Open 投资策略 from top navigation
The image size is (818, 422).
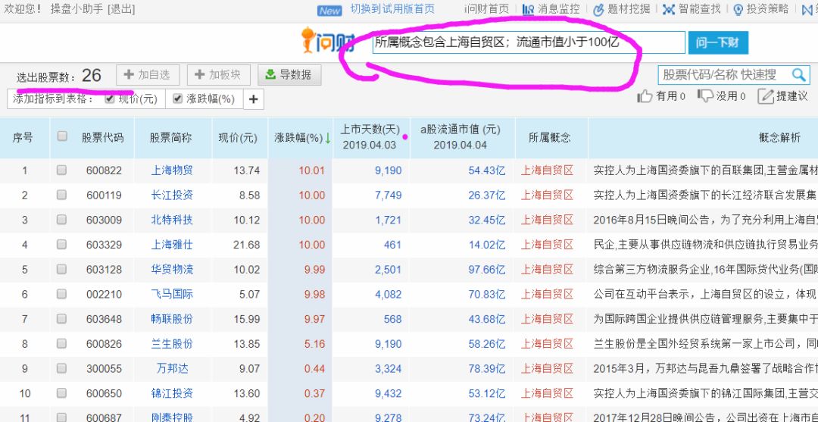tap(761, 9)
